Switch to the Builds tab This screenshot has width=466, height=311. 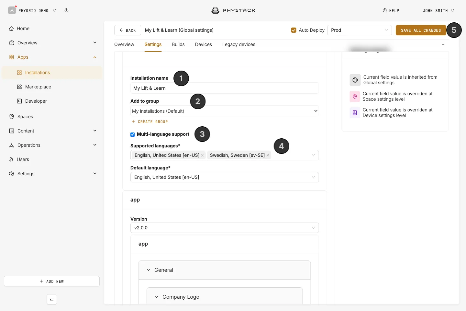click(178, 44)
